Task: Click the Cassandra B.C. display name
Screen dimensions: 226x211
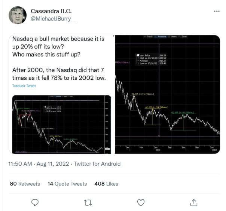Action: [x=51, y=11]
